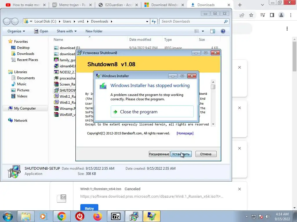Switch to the Download Windows browser tab

click(164, 5)
